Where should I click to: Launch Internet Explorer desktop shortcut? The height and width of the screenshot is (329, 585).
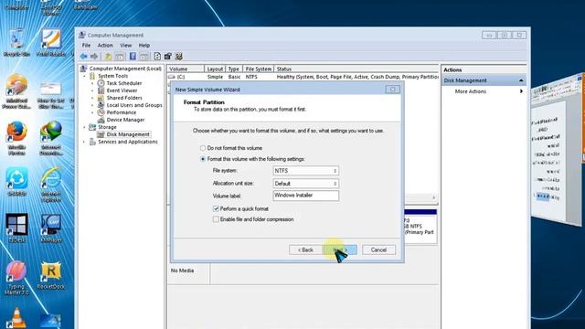pos(51,185)
